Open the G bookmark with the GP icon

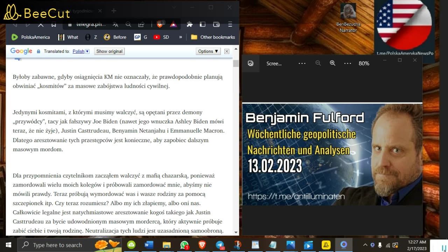coord(141,37)
